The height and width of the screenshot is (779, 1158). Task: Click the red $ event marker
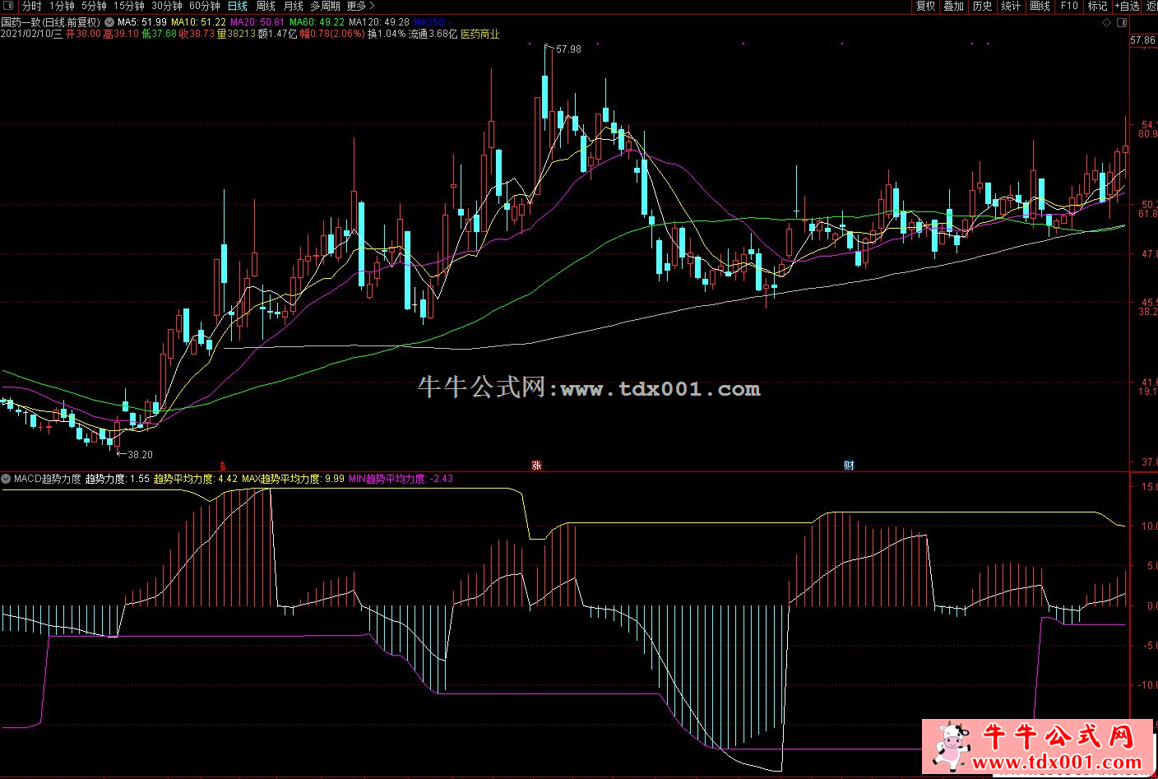tap(223, 465)
